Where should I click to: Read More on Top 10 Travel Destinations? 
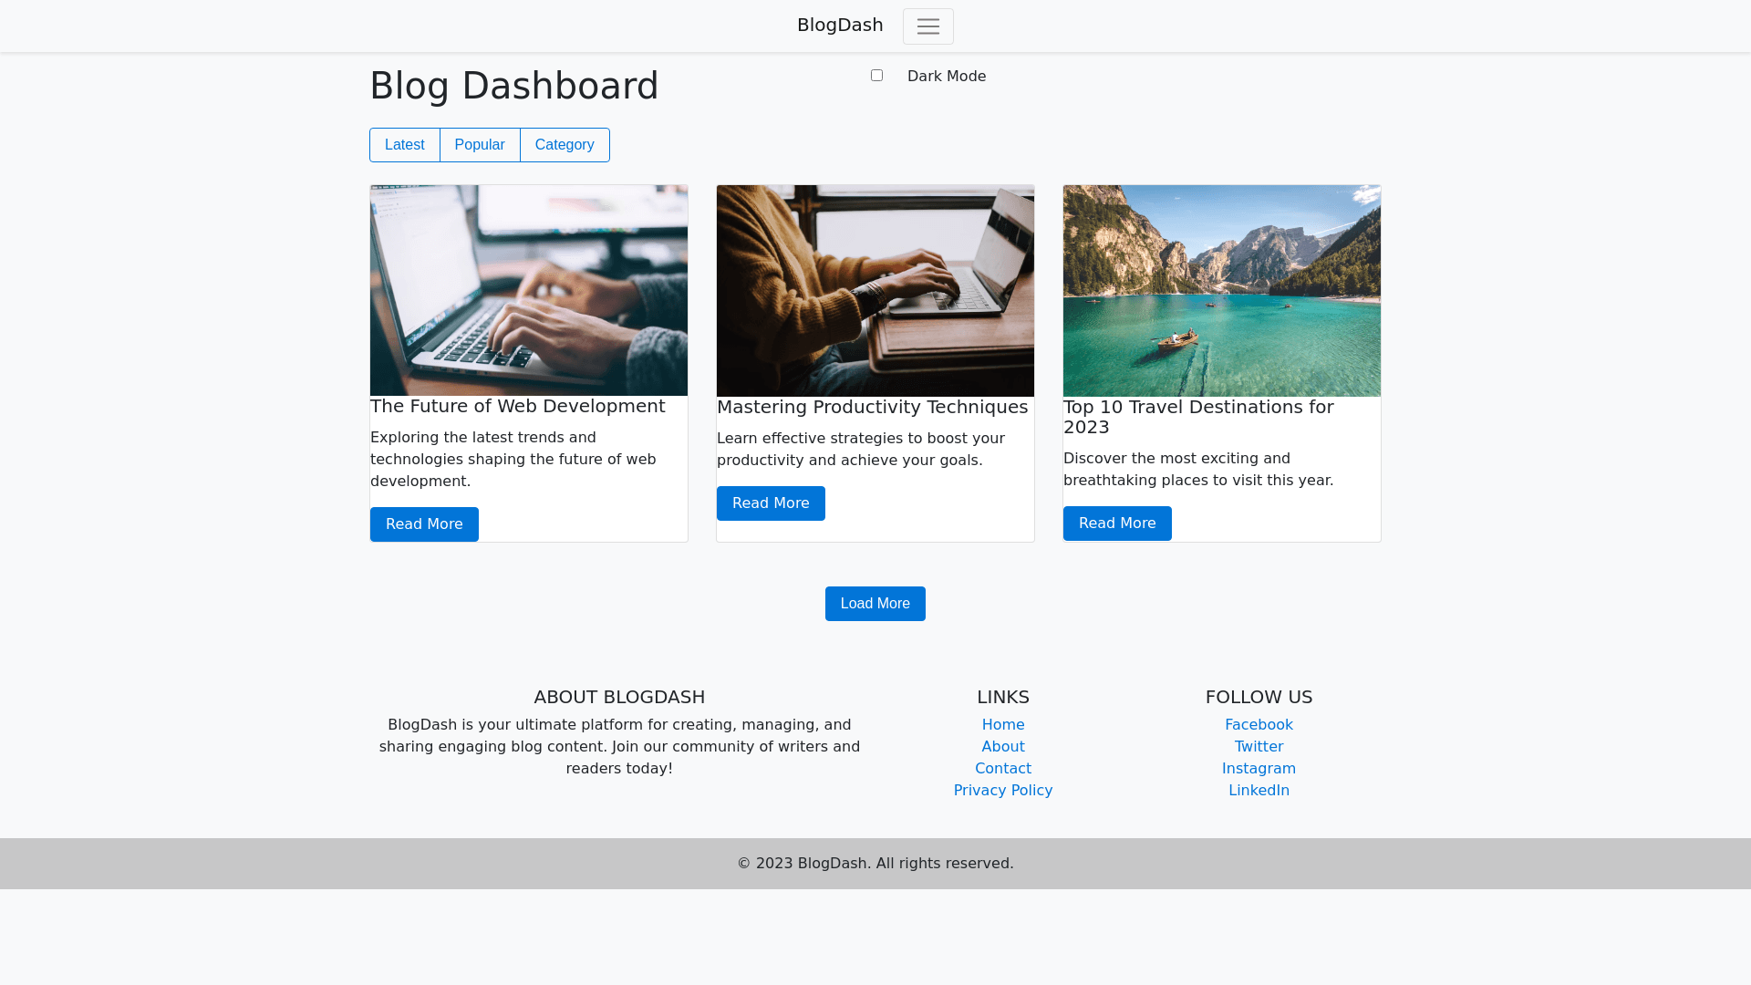tap(1117, 524)
